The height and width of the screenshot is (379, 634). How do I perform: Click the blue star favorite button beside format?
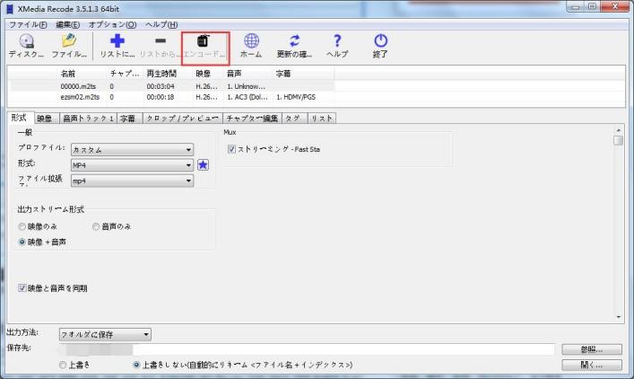[203, 165]
